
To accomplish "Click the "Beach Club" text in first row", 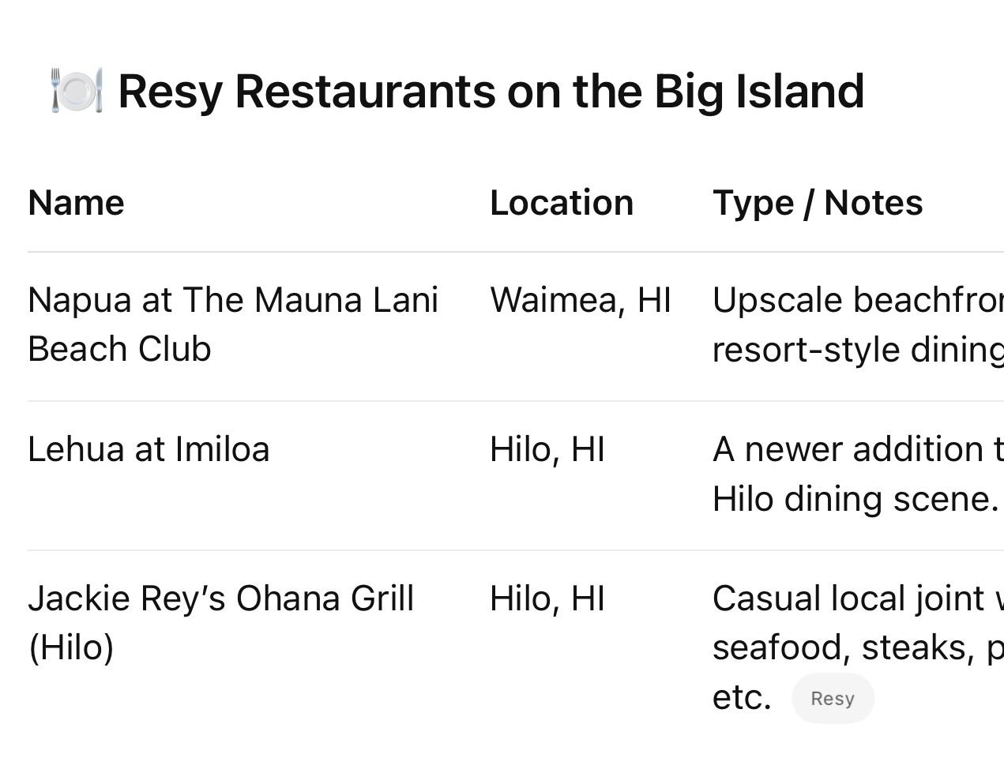I will pyautogui.click(x=119, y=350).
